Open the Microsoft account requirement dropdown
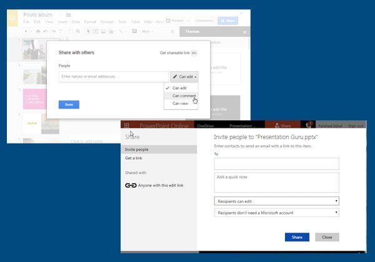The height and width of the screenshot is (262, 375). tap(276, 213)
